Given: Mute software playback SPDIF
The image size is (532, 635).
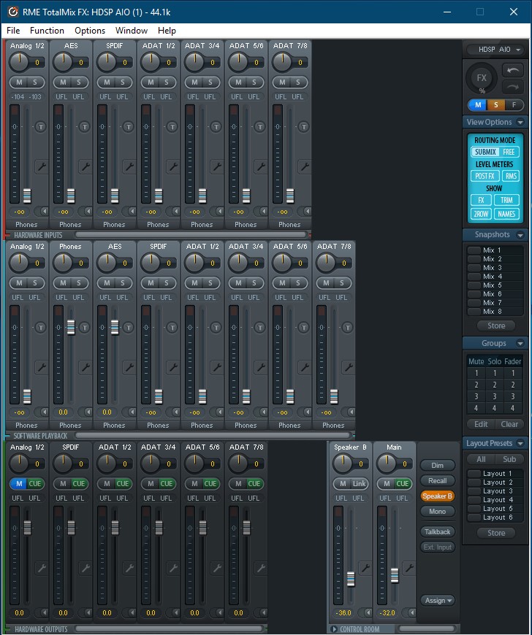Looking at the screenshot, I should pyautogui.click(x=151, y=282).
